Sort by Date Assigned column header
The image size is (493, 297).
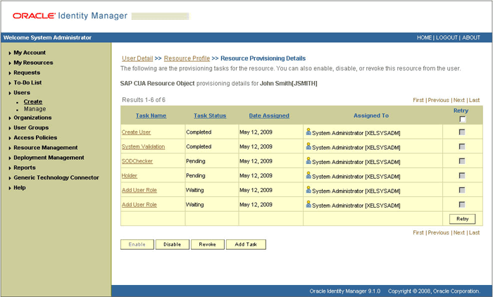pyautogui.click(x=269, y=115)
